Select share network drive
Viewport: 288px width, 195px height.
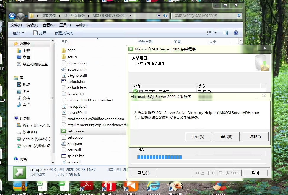point(36,146)
